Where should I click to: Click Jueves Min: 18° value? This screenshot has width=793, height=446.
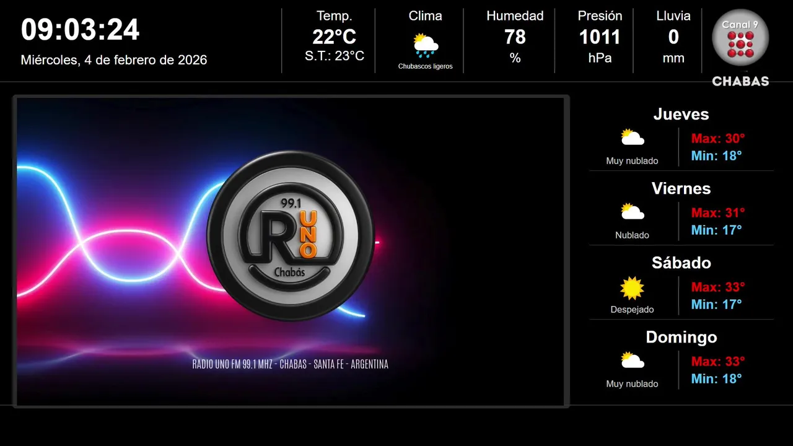click(x=716, y=155)
